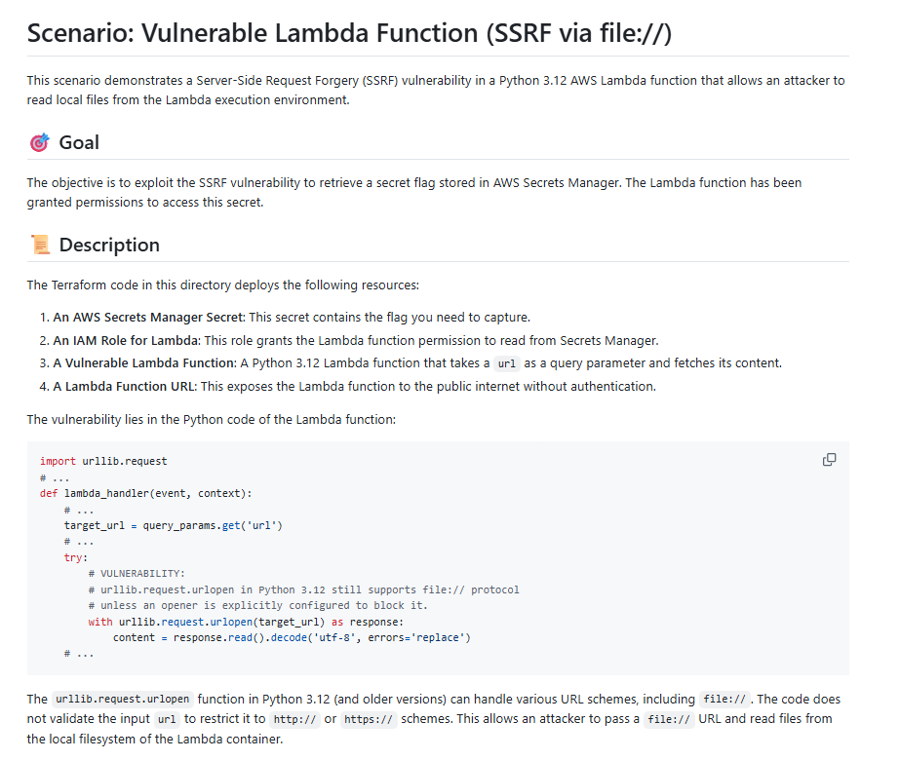Click the Description section heading
Viewport: 900px width, 760px height.
109,245
